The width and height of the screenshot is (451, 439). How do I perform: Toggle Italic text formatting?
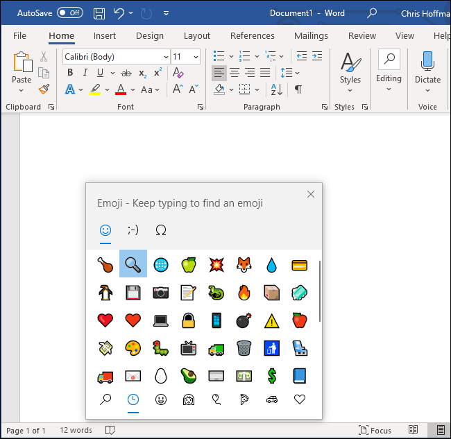click(x=85, y=73)
